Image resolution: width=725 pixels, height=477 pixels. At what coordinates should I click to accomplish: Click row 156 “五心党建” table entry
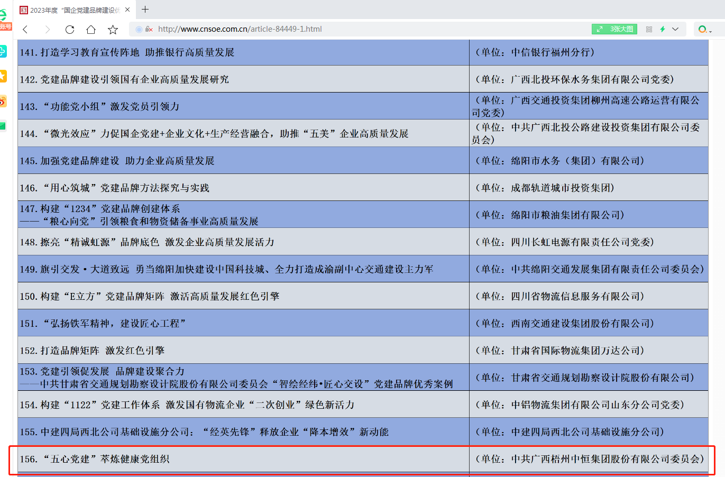pyautogui.click(x=95, y=459)
